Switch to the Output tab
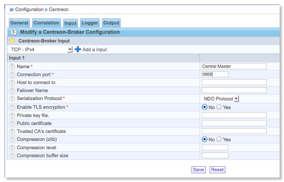 [111, 23]
